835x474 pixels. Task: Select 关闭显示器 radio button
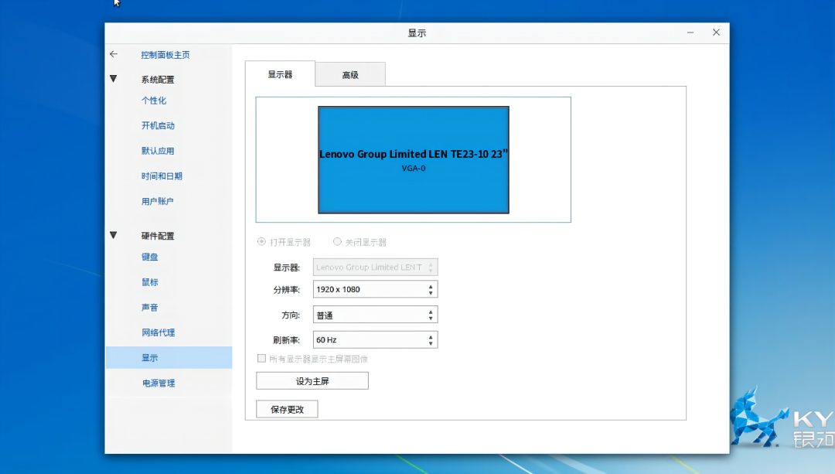click(x=337, y=242)
